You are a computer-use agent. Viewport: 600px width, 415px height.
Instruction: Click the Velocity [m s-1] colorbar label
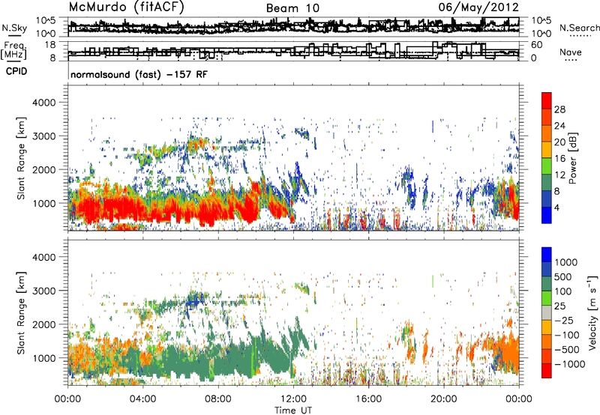(x=593, y=312)
